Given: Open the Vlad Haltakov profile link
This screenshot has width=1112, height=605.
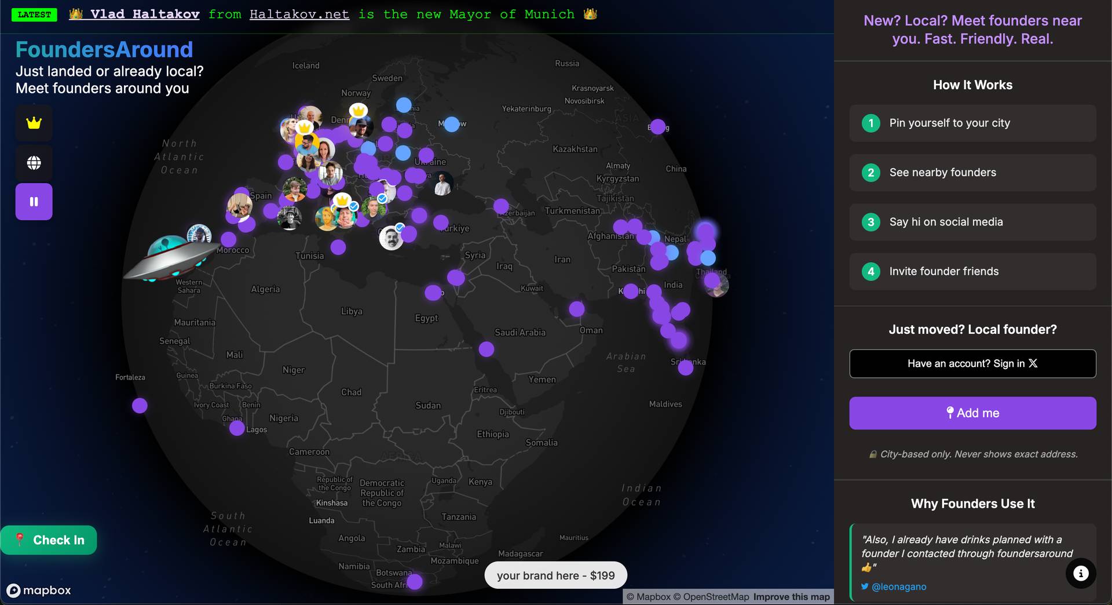Looking at the screenshot, I should (145, 14).
